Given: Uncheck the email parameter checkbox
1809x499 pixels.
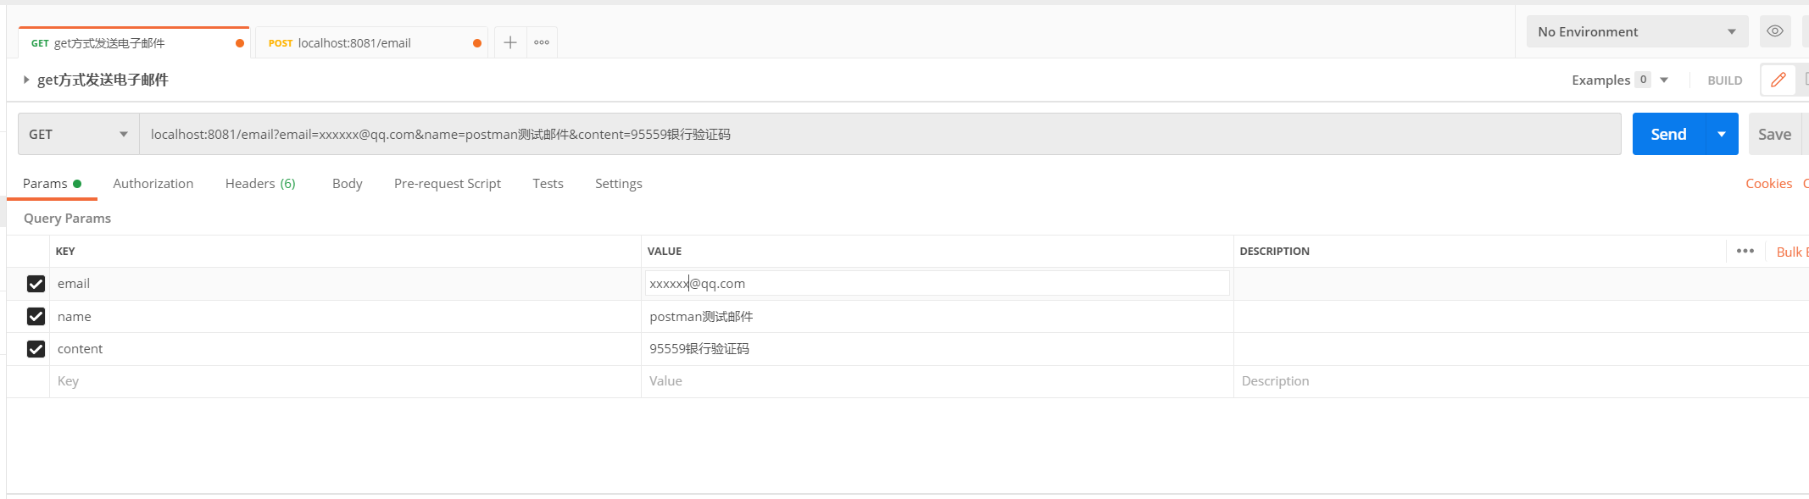Looking at the screenshot, I should pyautogui.click(x=36, y=284).
